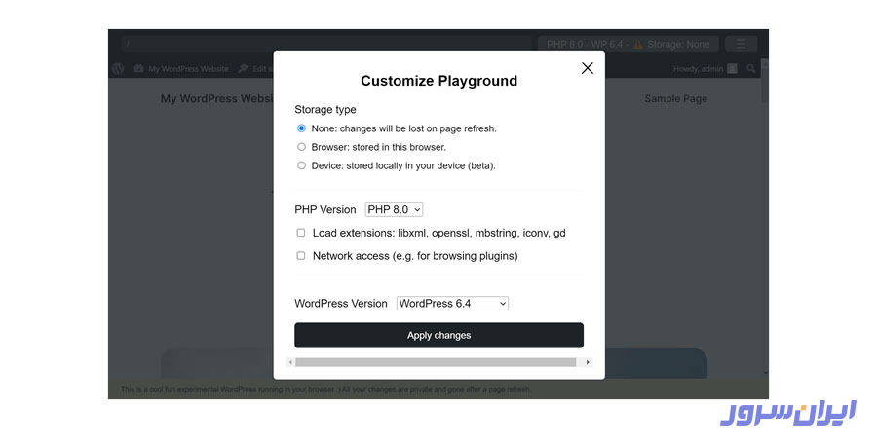Viewport: 877px width, 438px height.
Task: Open the hamburger menu in playground toolbar
Action: [x=742, y=44]
